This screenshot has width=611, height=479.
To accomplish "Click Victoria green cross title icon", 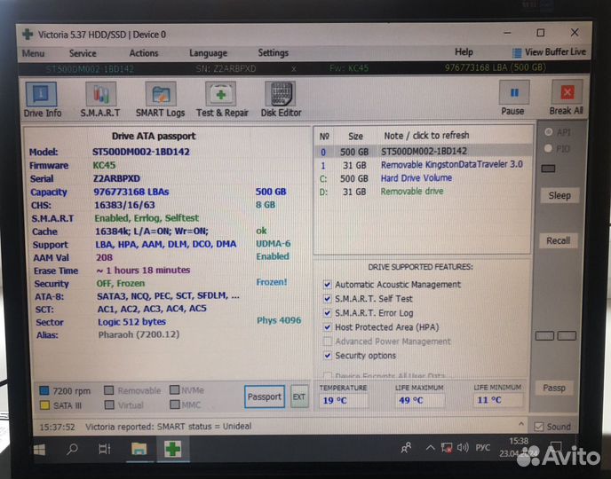I will click(28, 35).
